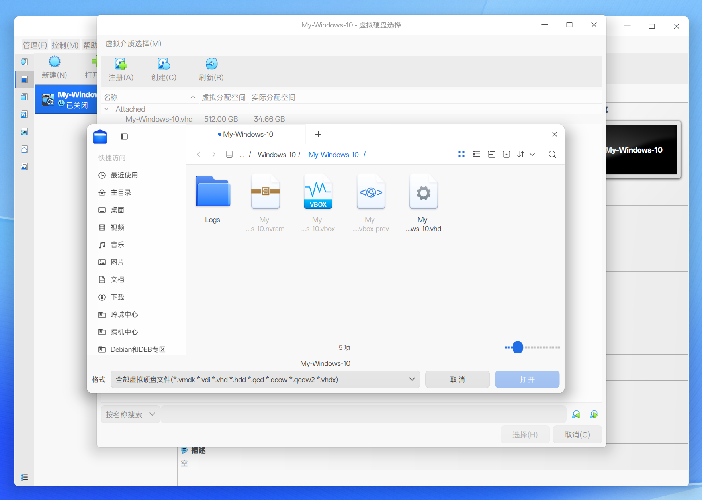
Task: Click the bottom list icon in VirtualBox sidebar
Action: click(x=24, y=477)
